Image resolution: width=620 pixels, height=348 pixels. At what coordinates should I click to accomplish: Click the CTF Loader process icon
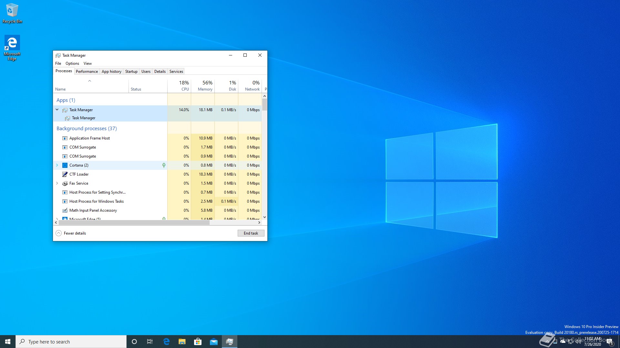click(65, 174)
